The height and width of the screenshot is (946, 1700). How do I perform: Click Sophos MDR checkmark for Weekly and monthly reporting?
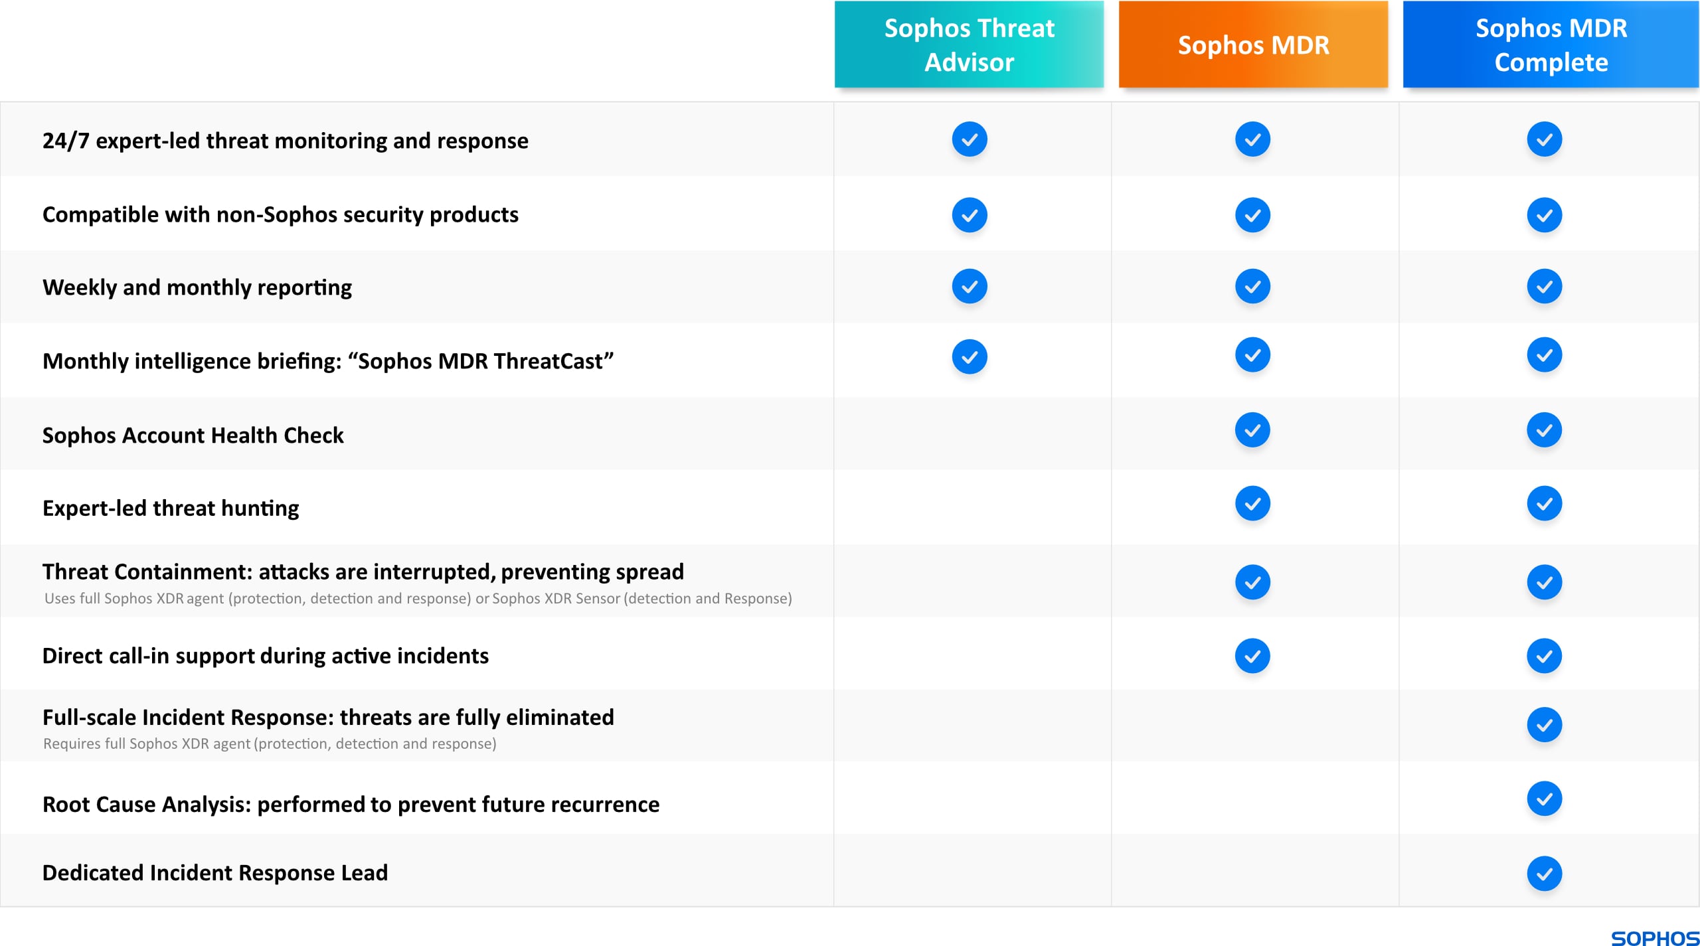pyautogui.click(x=1252, y=286)
